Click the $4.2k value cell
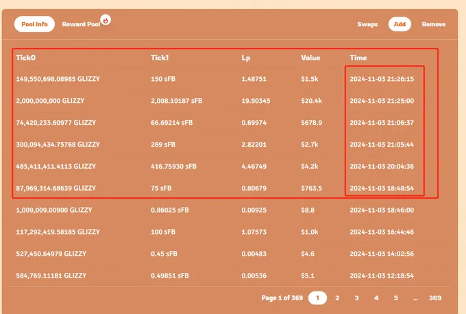Image resolution: width=466 pixels, height=314 pixels. (309, 167)
